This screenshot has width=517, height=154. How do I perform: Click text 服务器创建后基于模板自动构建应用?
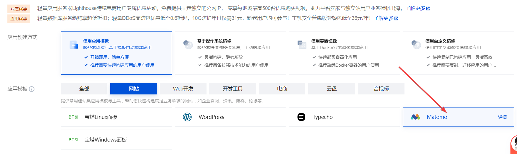[117, 47]
